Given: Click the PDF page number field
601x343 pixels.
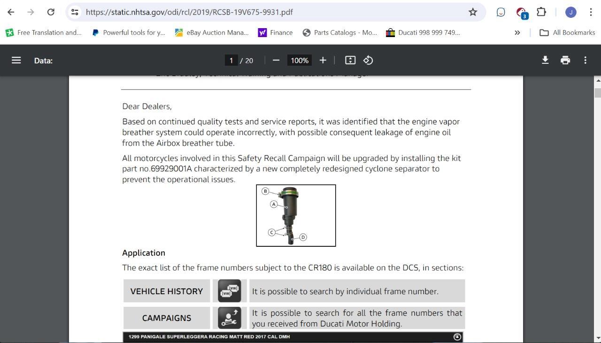Looking at the screenshot, I should click(x=231, y=60).
